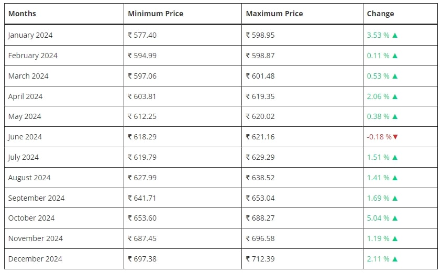Click the rupee symbol before 712.39
Screen dimensions: 442x273
[x=248, y=259]
